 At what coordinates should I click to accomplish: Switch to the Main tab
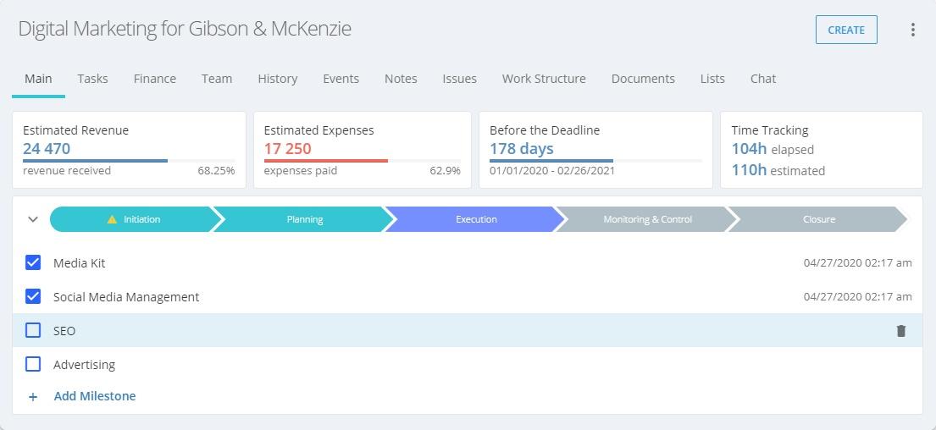(38, 79)
